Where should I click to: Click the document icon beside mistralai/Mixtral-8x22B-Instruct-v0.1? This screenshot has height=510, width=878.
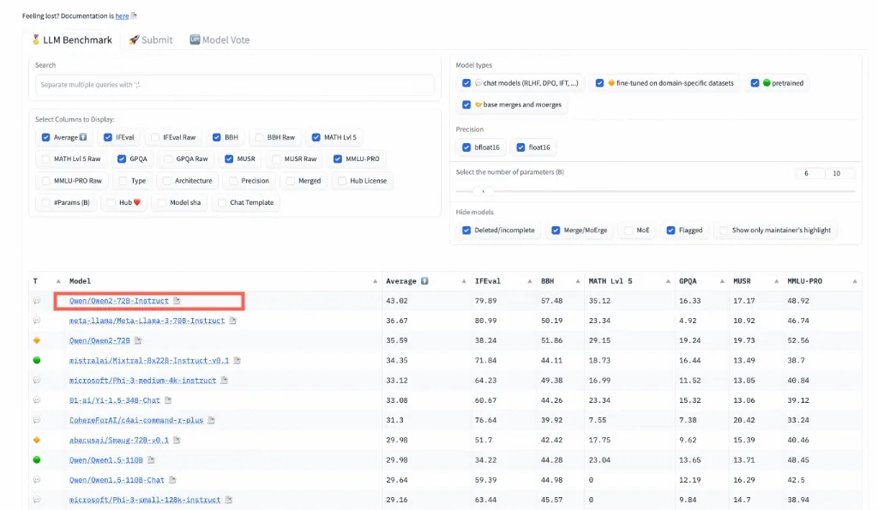pyautogui.click(x=237, y=361)
